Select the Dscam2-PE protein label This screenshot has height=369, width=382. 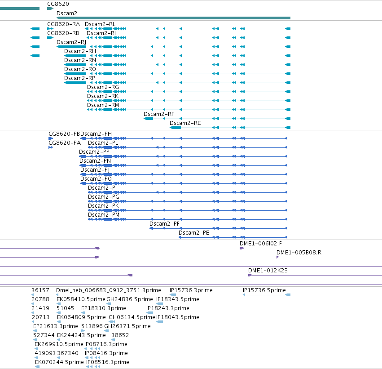(194, 233)
